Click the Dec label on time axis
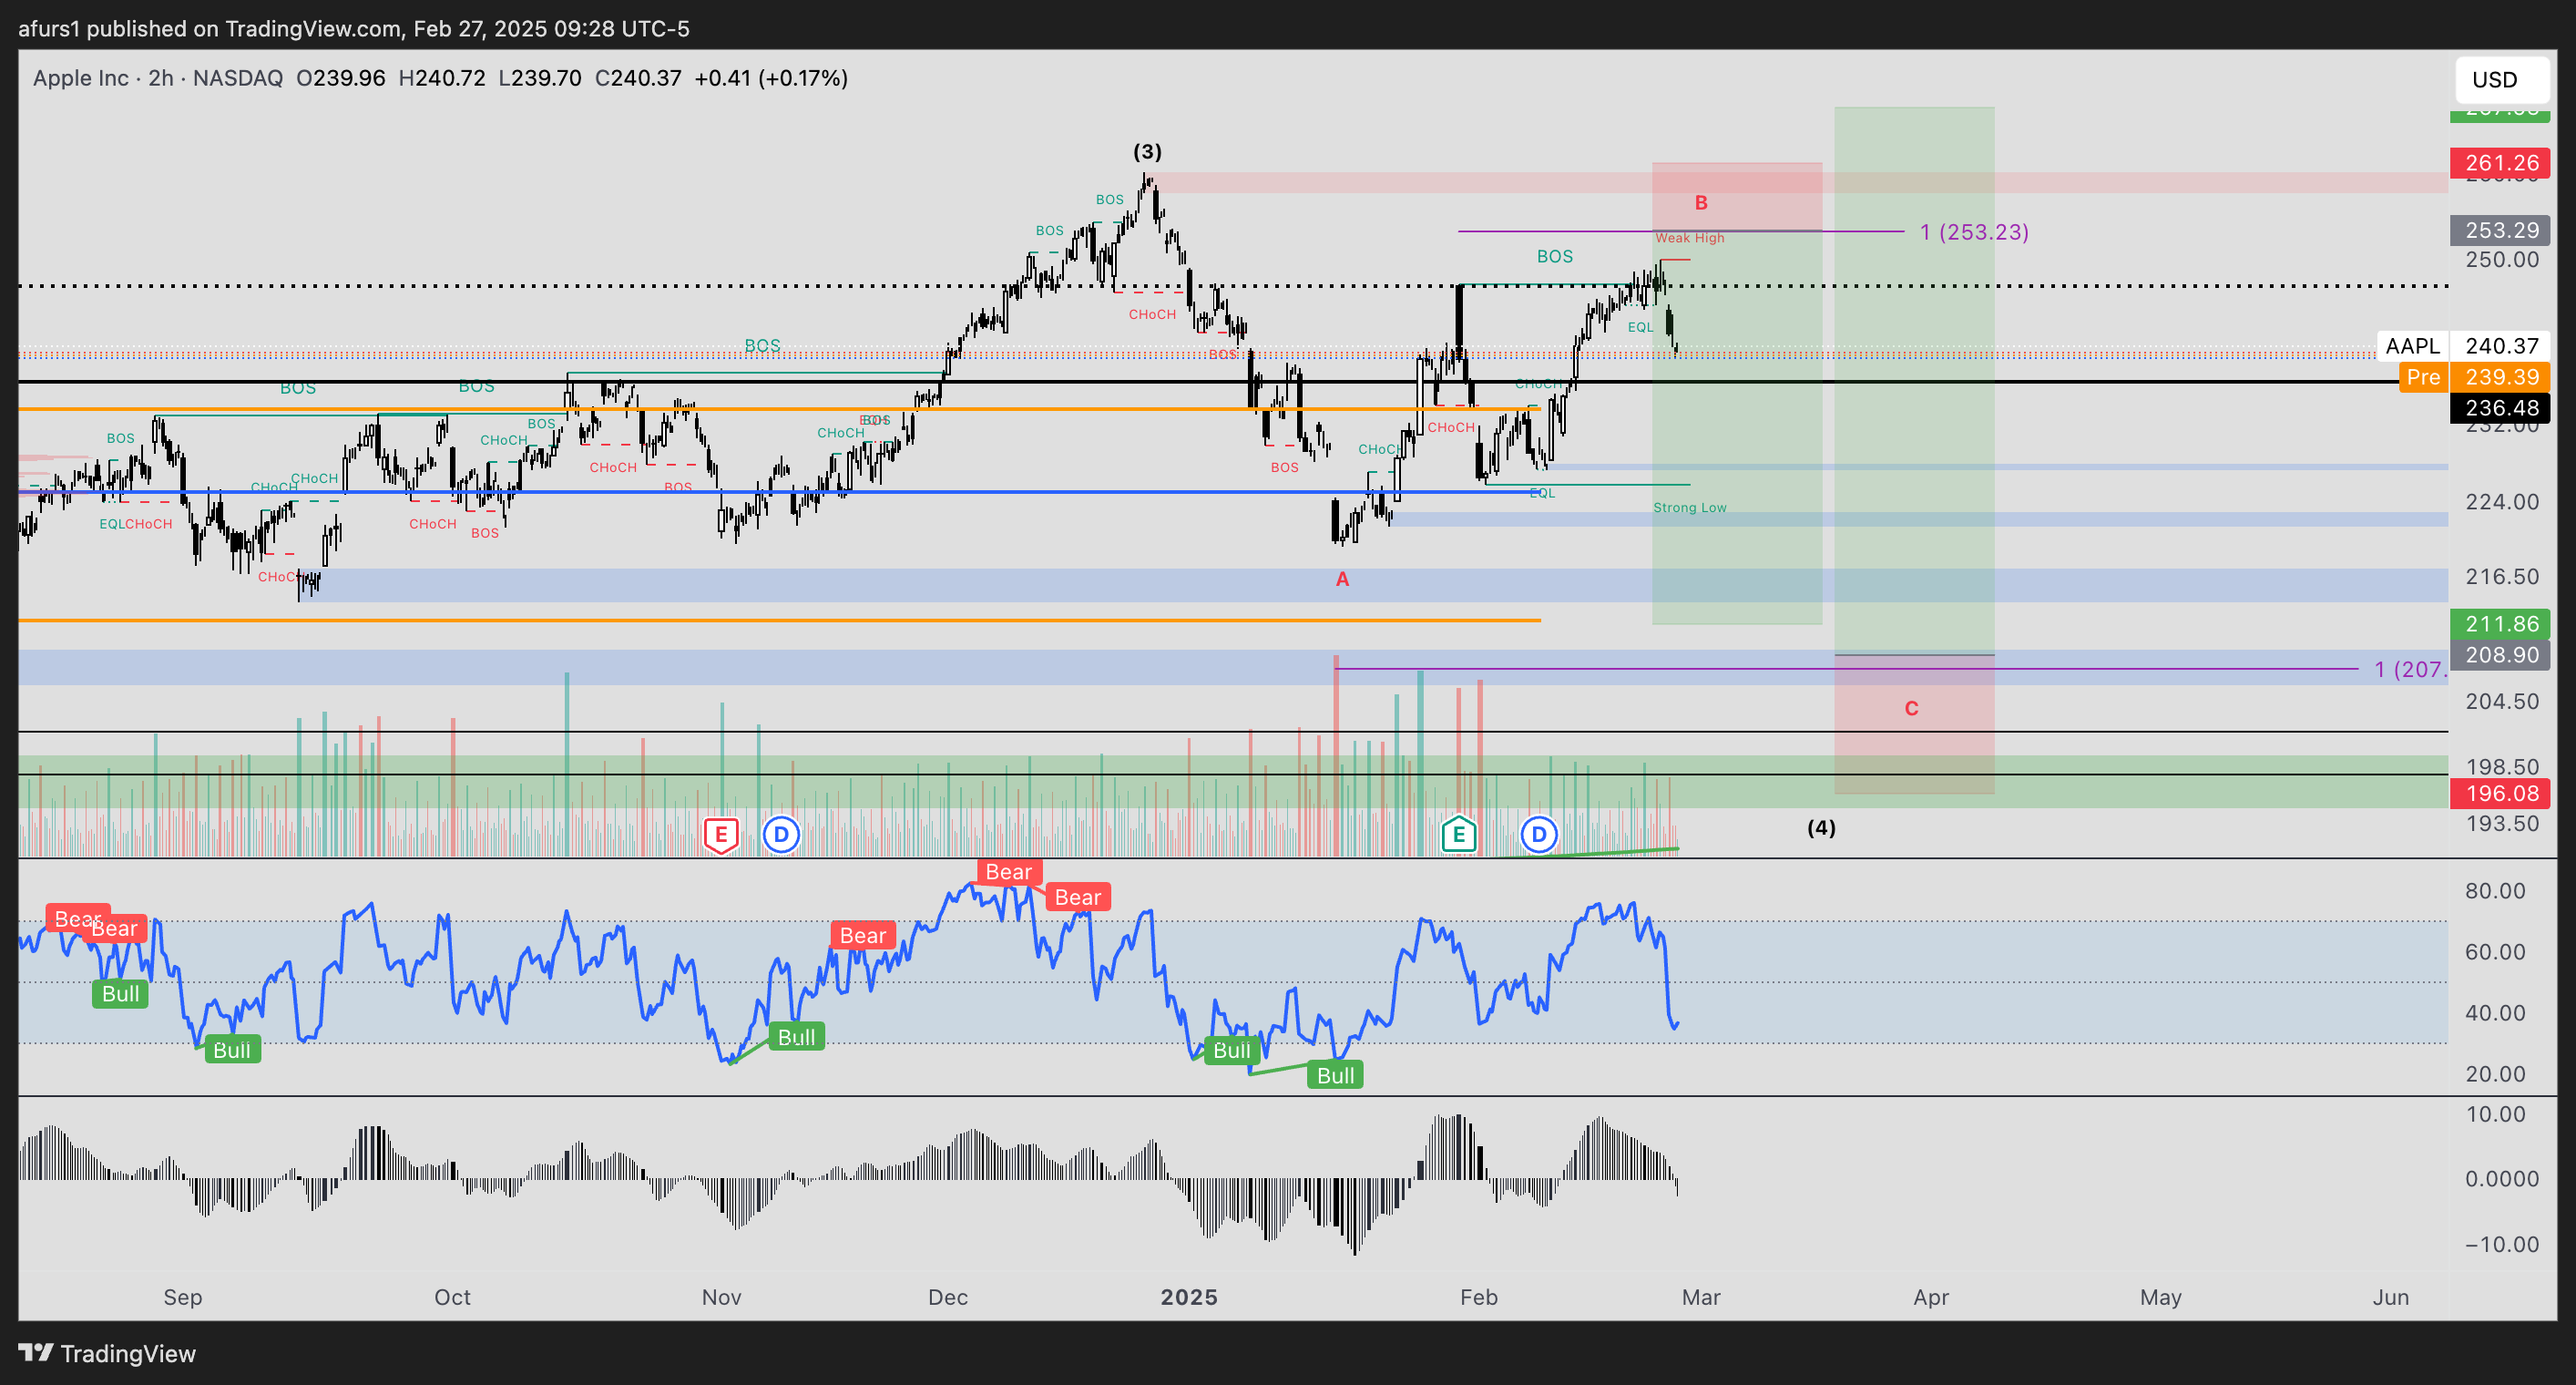This screenshot has height=1385, width=2576. pos(948,1297)
